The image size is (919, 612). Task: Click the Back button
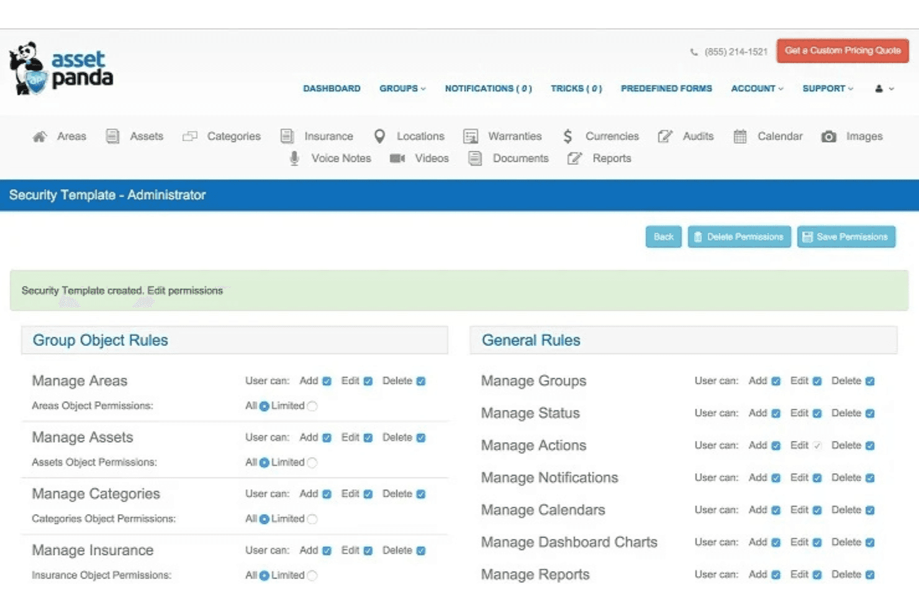(x=663, y=237)
